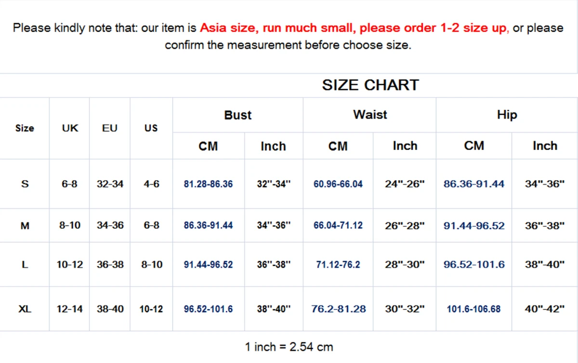Click the 28"-30" waist inch cell

[405, 264]
